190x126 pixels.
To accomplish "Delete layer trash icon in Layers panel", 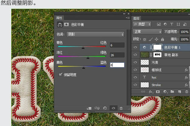I will [x=187, y=92].
